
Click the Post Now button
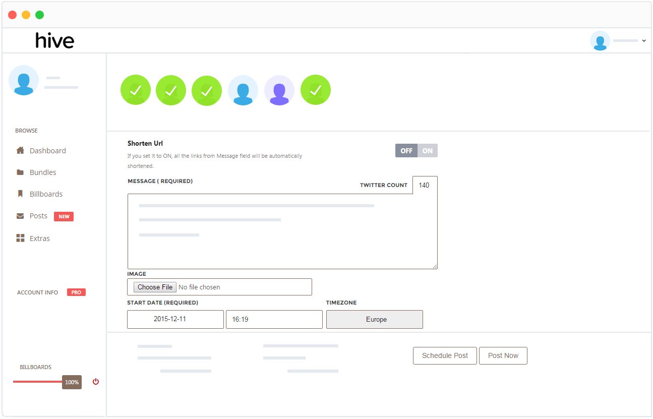(503, 355)
